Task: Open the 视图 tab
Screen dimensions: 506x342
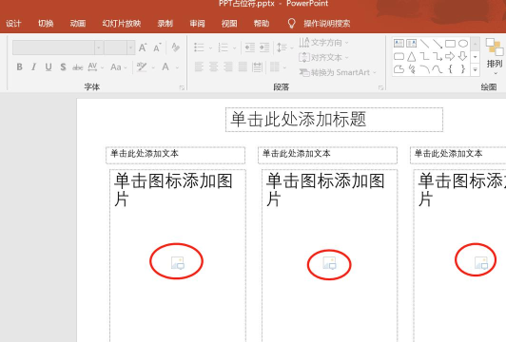Action: point(229,24)
